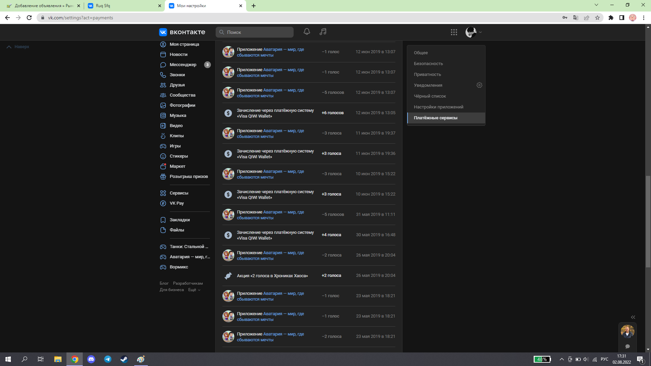The width and height of the screenshot is (651, 366).
Task: Click the Наверх back-to-top link
Action: 18,47
